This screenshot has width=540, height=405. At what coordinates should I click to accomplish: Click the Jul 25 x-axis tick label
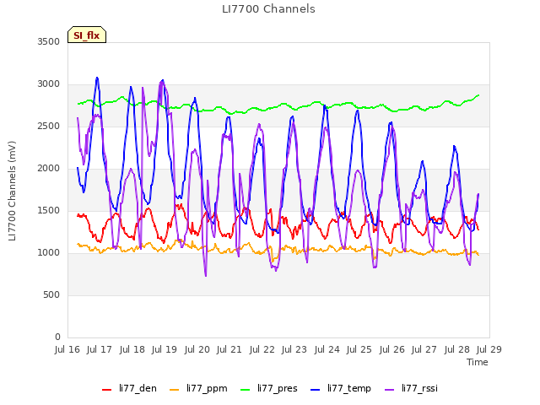(x=359, y=349)
